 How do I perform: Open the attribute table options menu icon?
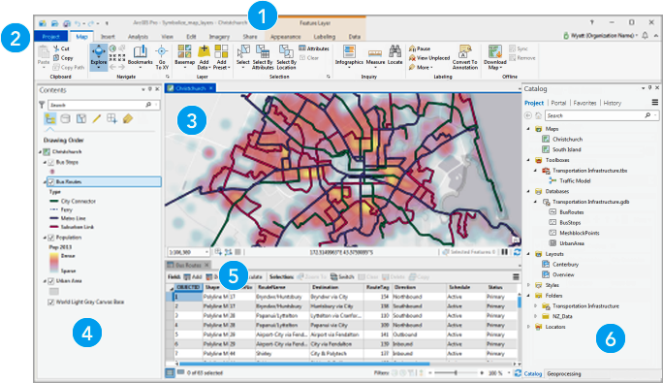point(516,276)
